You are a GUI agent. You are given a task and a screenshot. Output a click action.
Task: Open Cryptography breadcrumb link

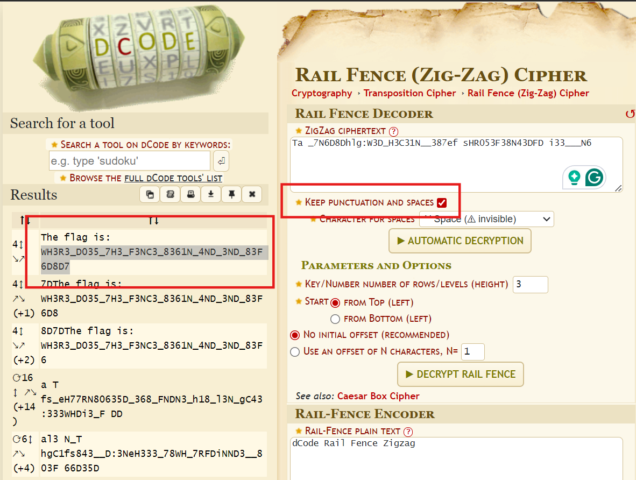(x=322, y=93)
